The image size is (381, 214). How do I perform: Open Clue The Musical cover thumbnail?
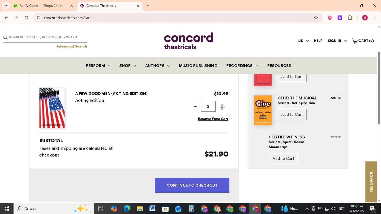click(x=263, y=110)
